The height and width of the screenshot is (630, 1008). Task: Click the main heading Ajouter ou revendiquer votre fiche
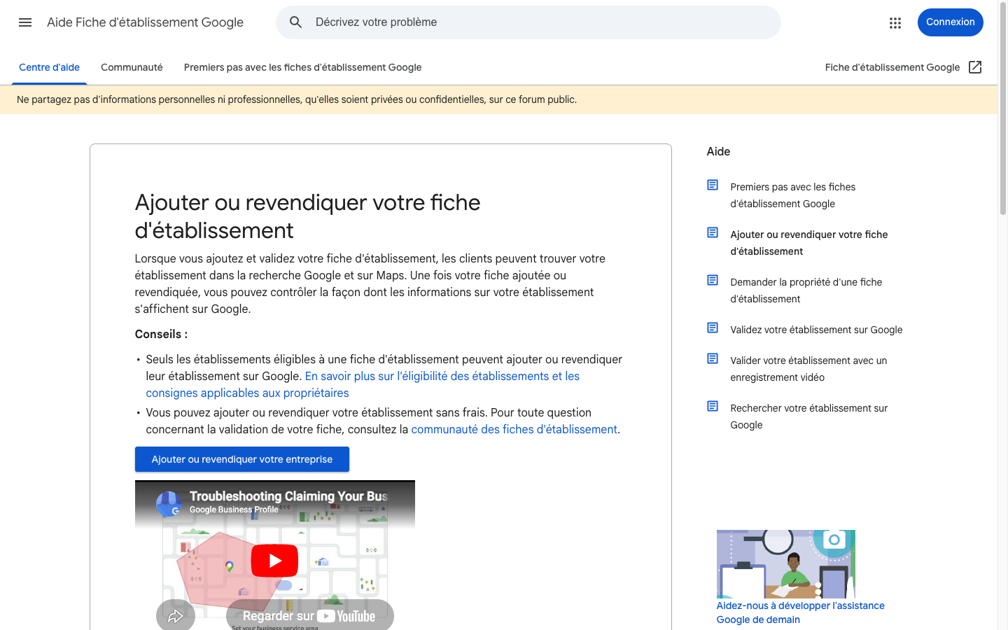pyautogui.click(x=308, y=216)
